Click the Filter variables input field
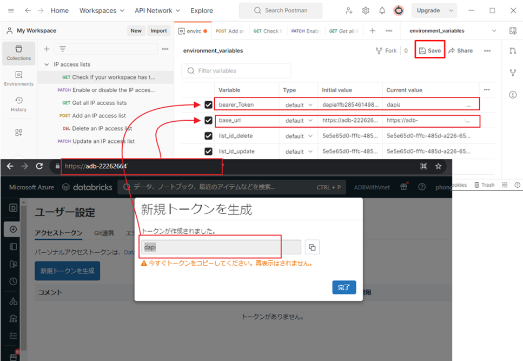This screenshot has width=523, height=361. (242, 71)
